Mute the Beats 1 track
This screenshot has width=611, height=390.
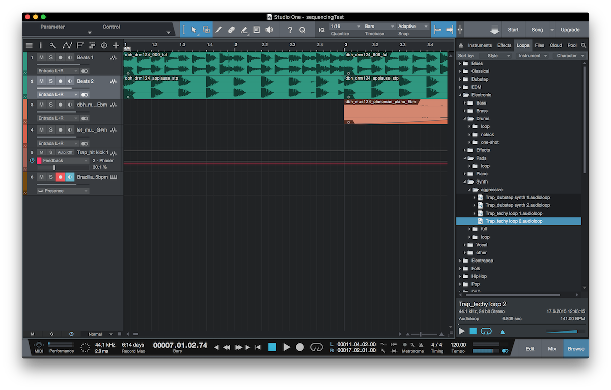tap(41, 58)
